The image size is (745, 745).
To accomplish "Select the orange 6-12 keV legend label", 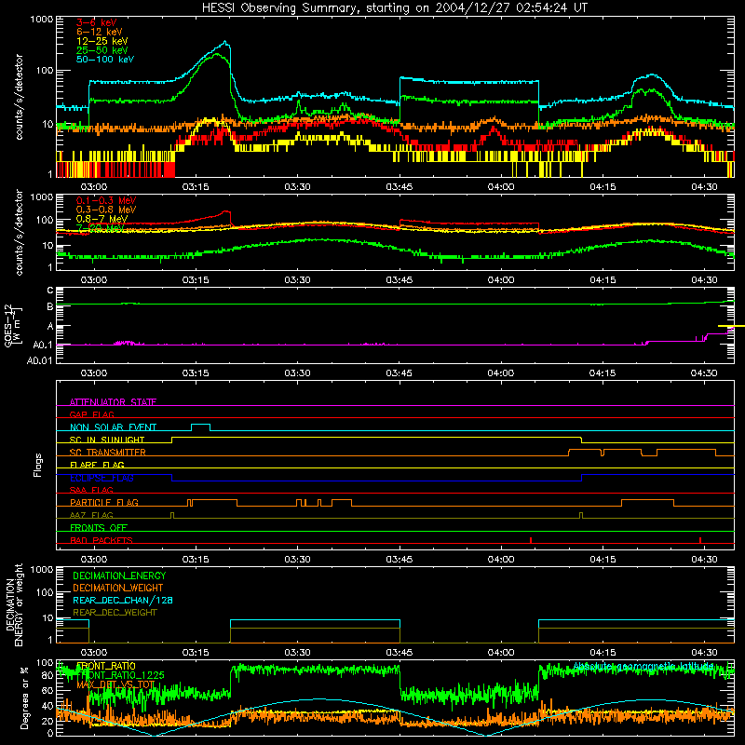I will coord(99,32).
